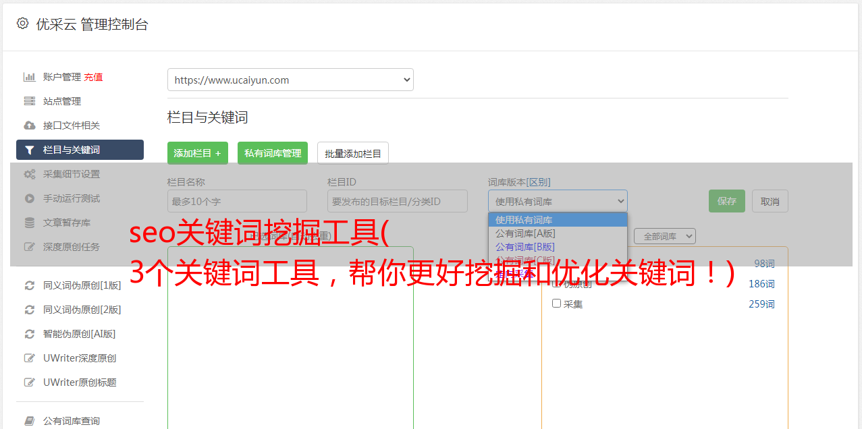Select 公有词库[B版] option in list
Image resolution: width=862 pixels, height=429 pixels.
tap(525, 247)
